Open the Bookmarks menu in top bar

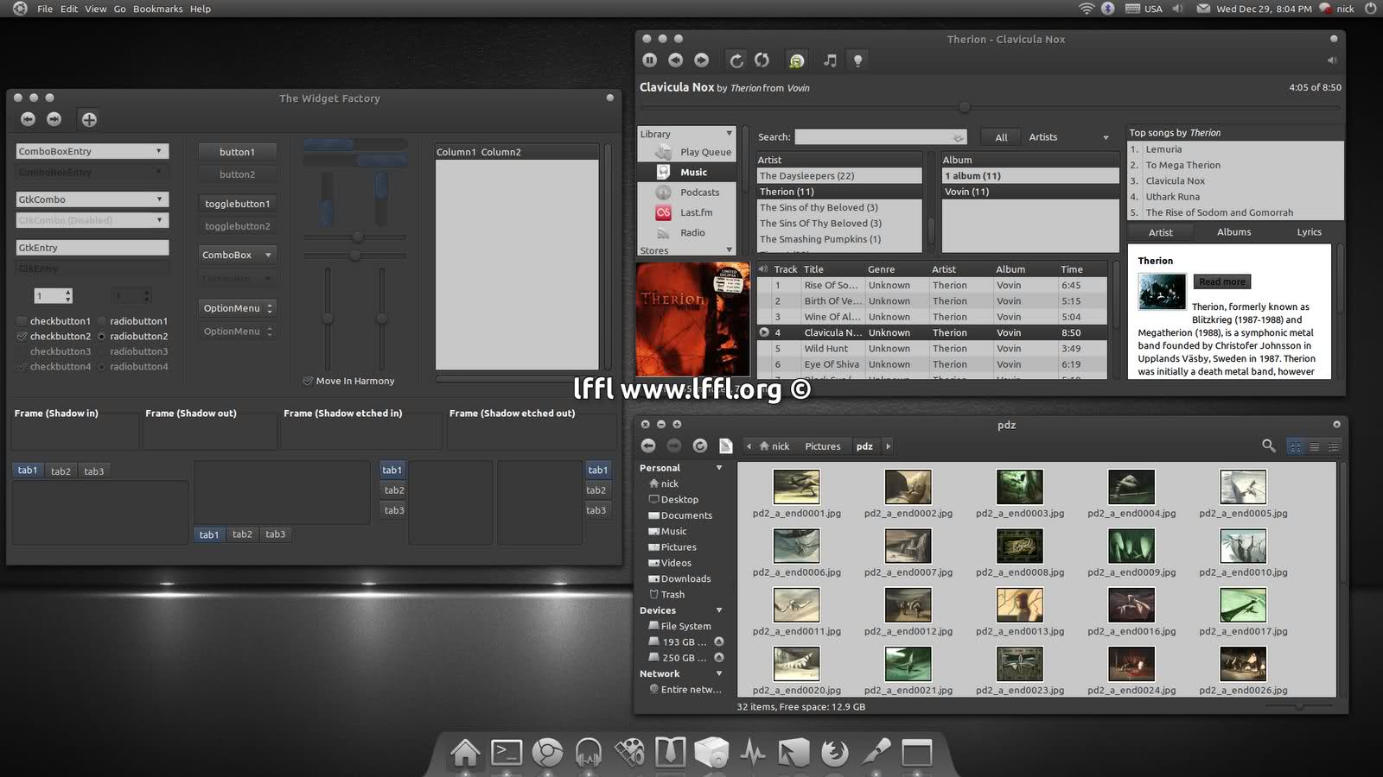click(x=157, y=9)
